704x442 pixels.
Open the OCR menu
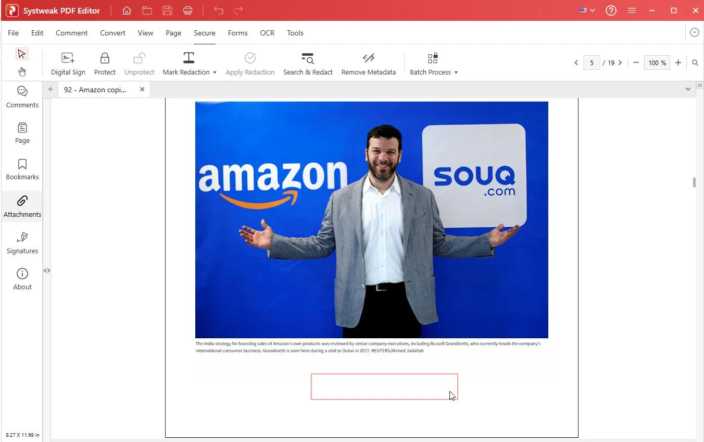[267, 33]
